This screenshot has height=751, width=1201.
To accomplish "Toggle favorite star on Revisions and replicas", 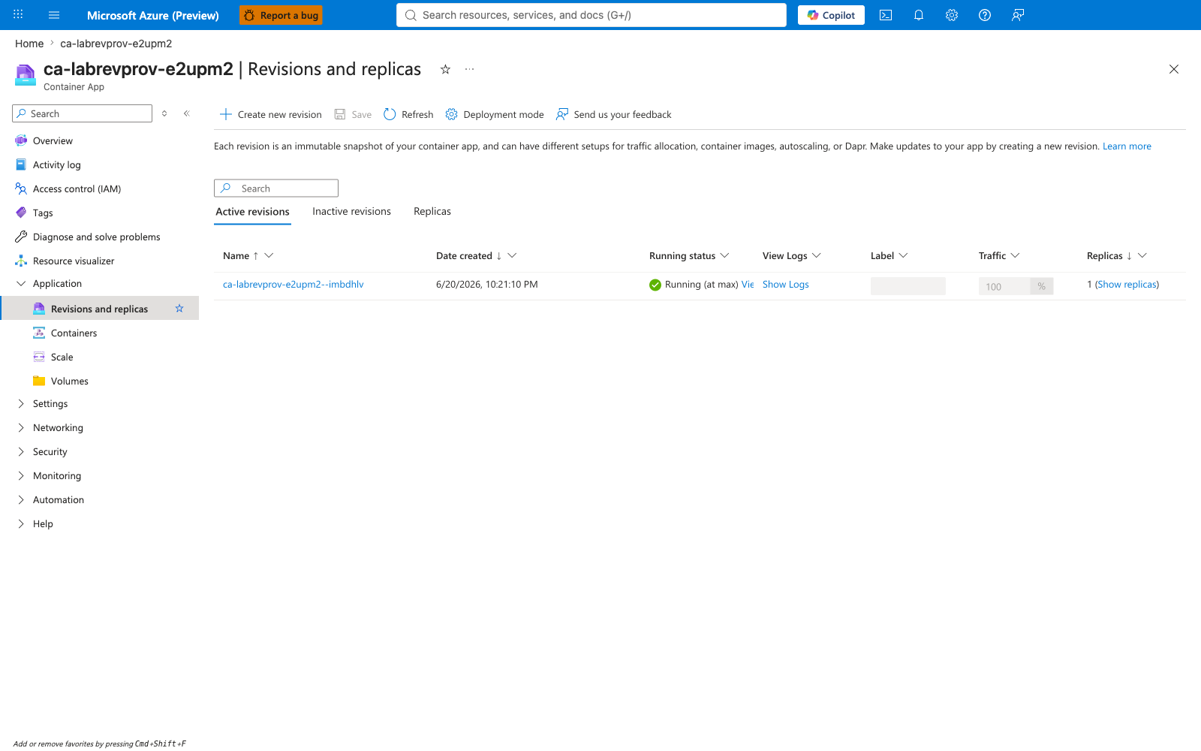I will pyautogui.click(x=179, y=309).
